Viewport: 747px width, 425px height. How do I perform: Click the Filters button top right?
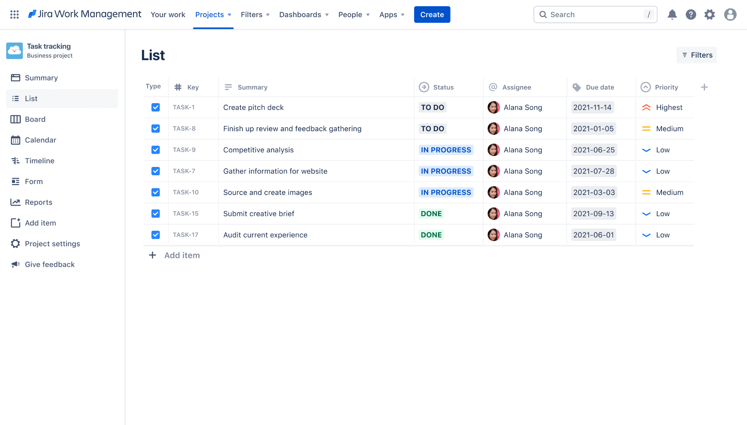pyautogui.click(x=696, y=55)
